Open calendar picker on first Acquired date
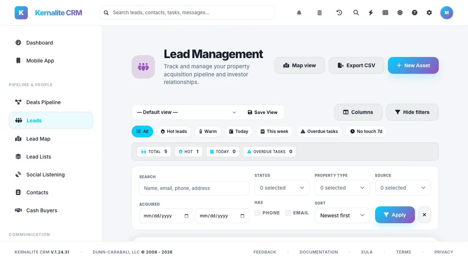Image resolution: width=468 pixels, height=263 pixels. coord(186,216)
